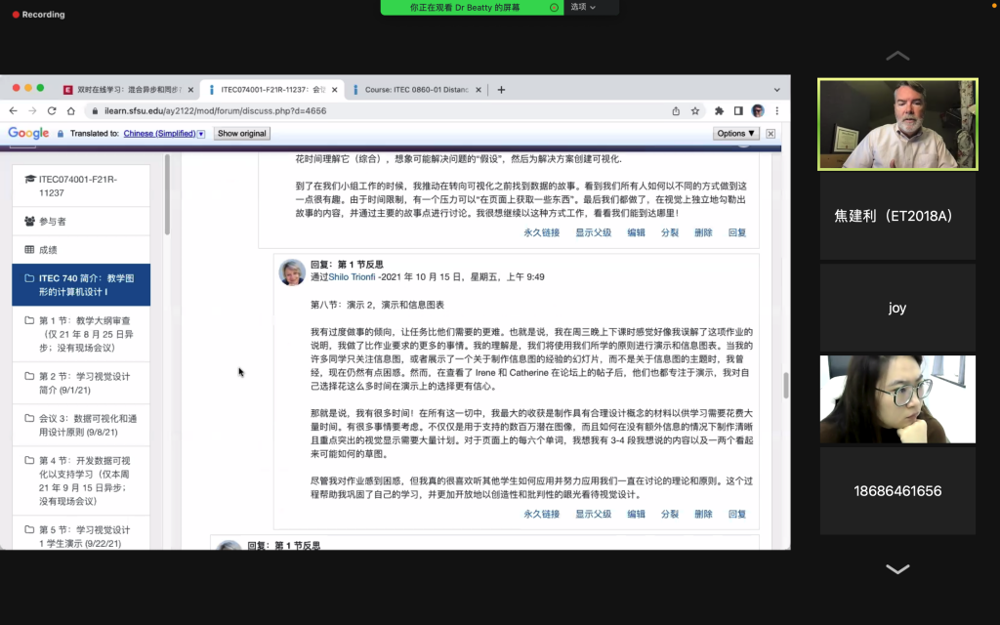Open the 选项 dropdown in Zoom
The width and height of the screenshot is (1000, 625).
pyautogui.click(x=583, y=7)
